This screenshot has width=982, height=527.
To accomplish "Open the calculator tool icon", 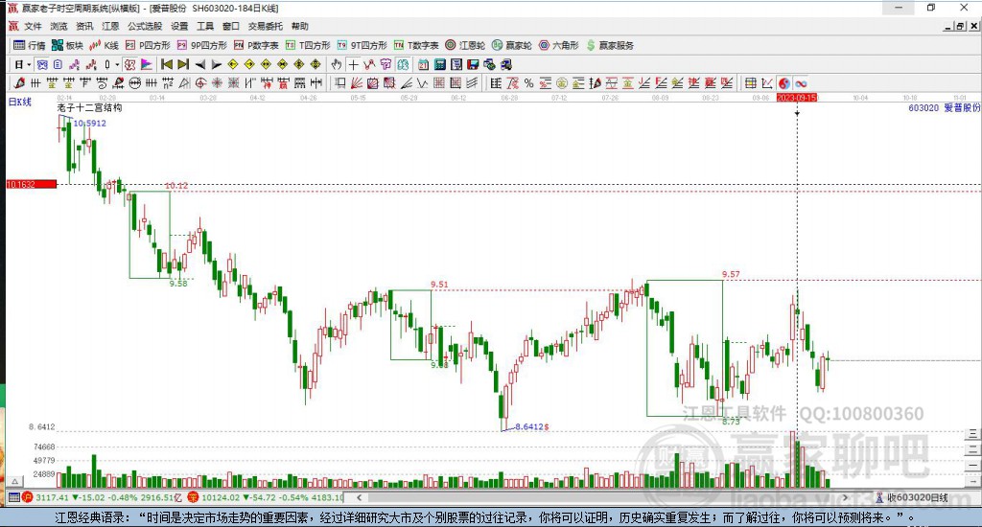I will coord(439,64).
